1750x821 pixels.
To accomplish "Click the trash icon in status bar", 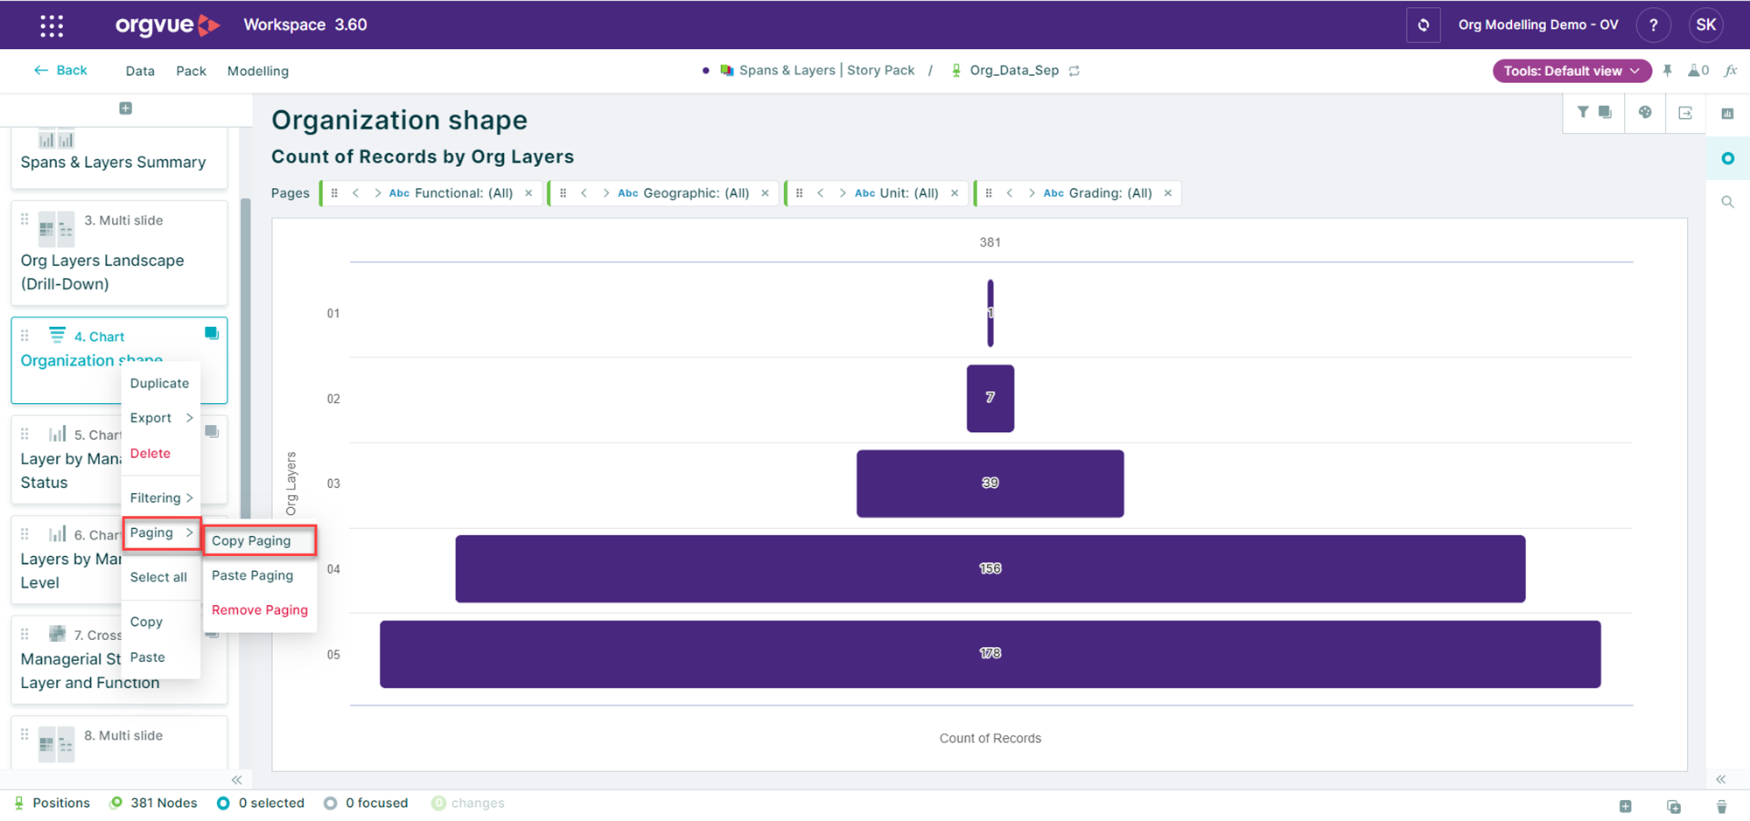I will (x=1721, y=806).
